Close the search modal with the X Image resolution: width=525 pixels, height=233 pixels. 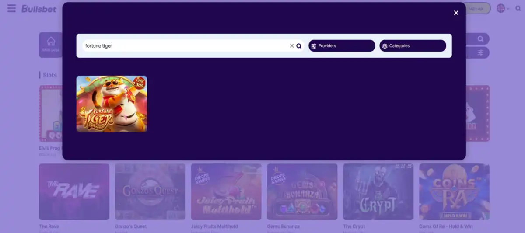pyautogui.click(x=456, y=13)
